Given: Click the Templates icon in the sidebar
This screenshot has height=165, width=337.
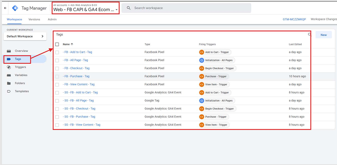Looking at the screenshot, I should tap(9, 91).
